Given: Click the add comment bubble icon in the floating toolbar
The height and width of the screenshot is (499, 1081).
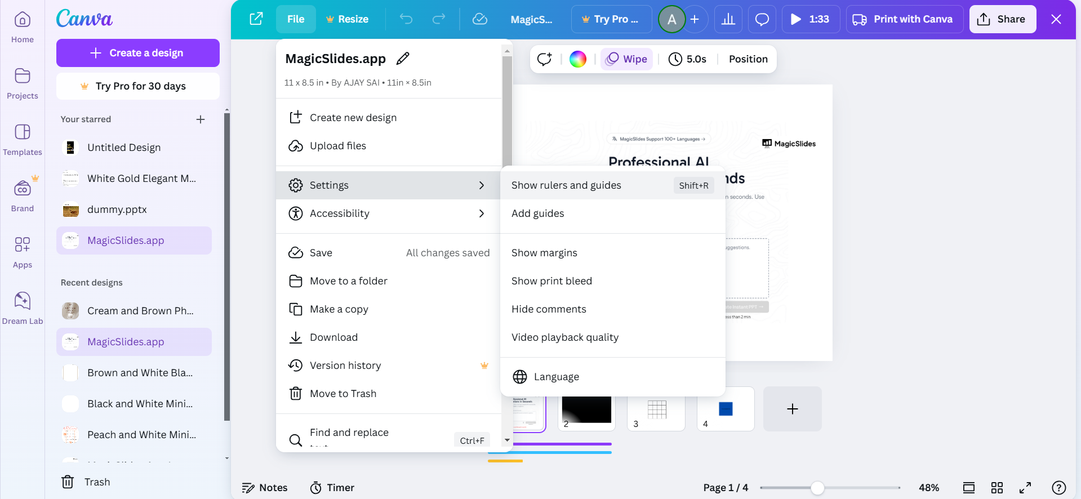Looking at the screenshot, I should 544,59.
